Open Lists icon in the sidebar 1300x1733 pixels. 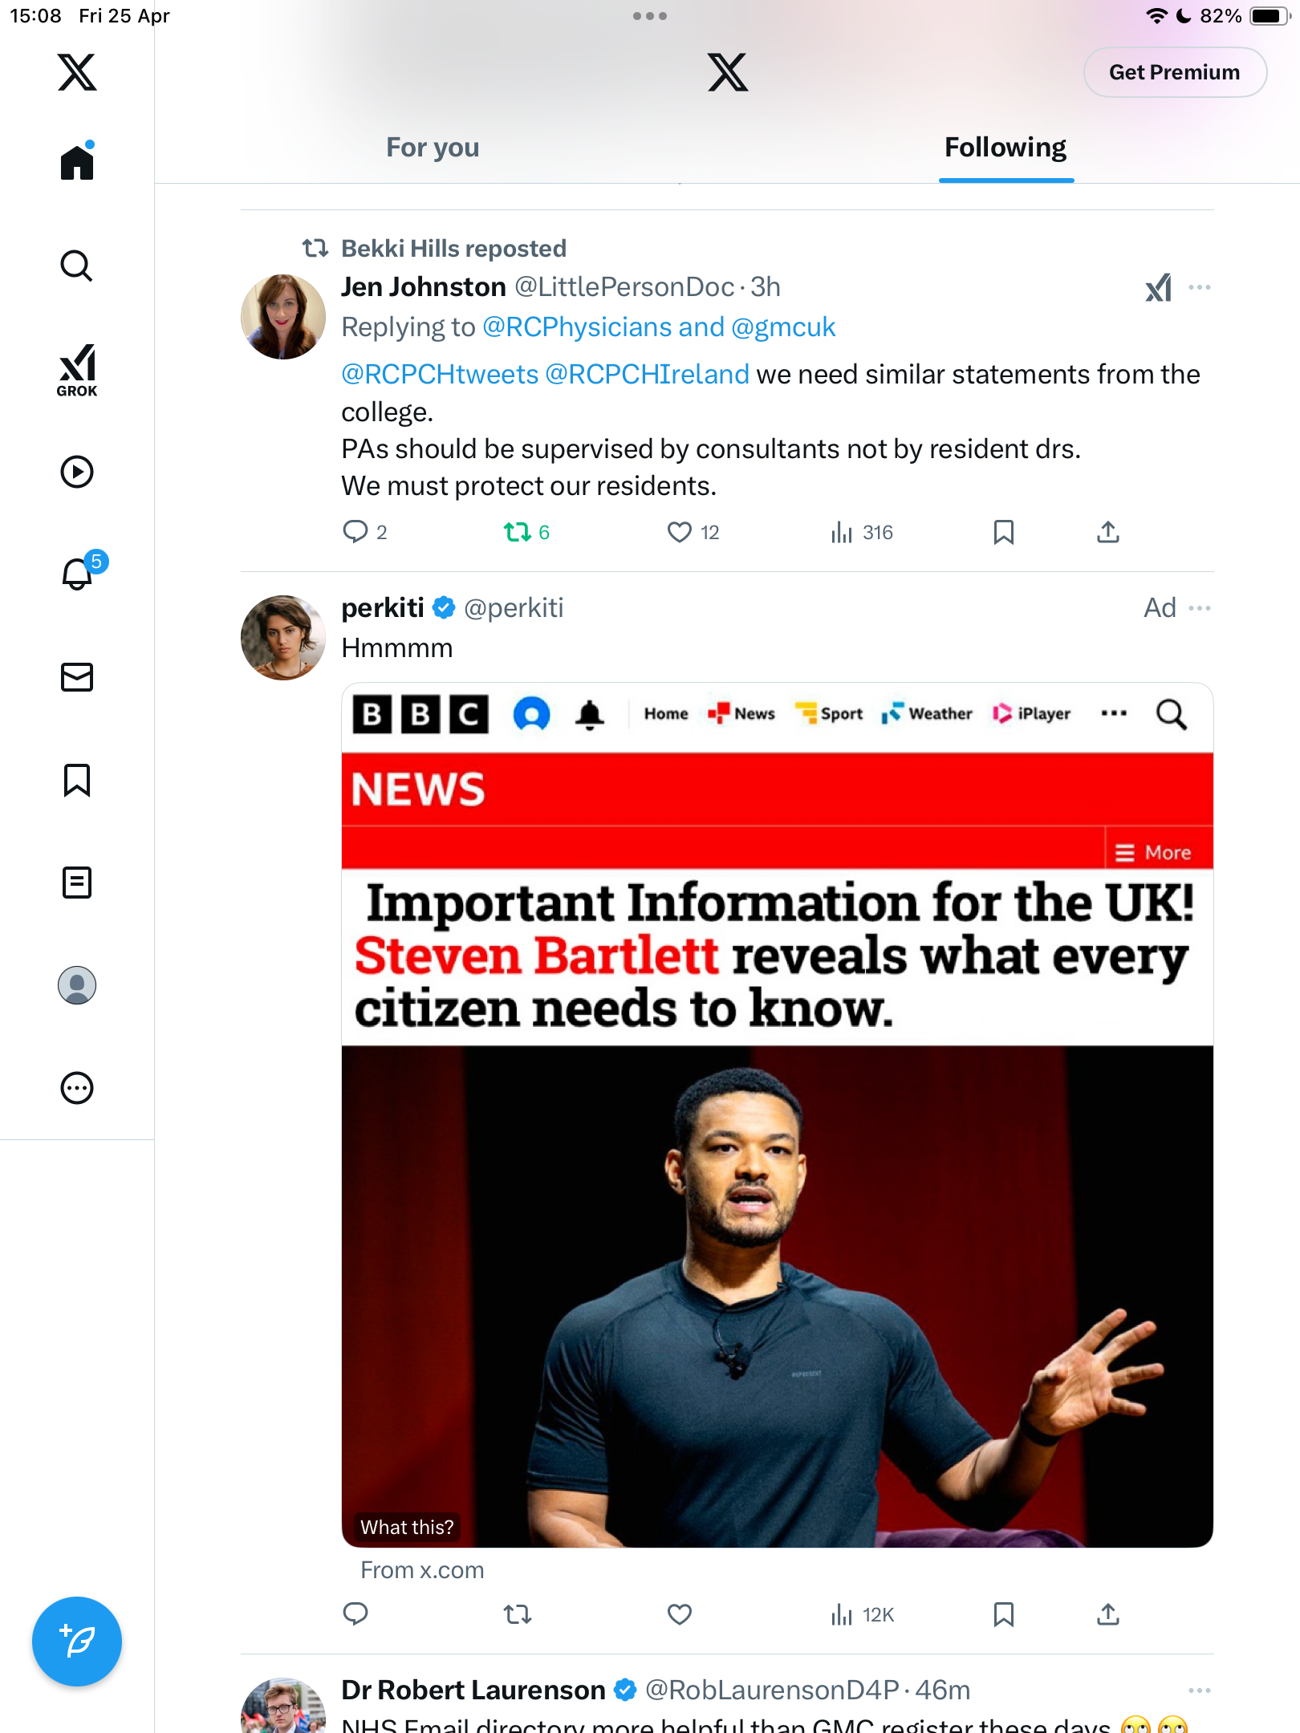tap(77, 883)
